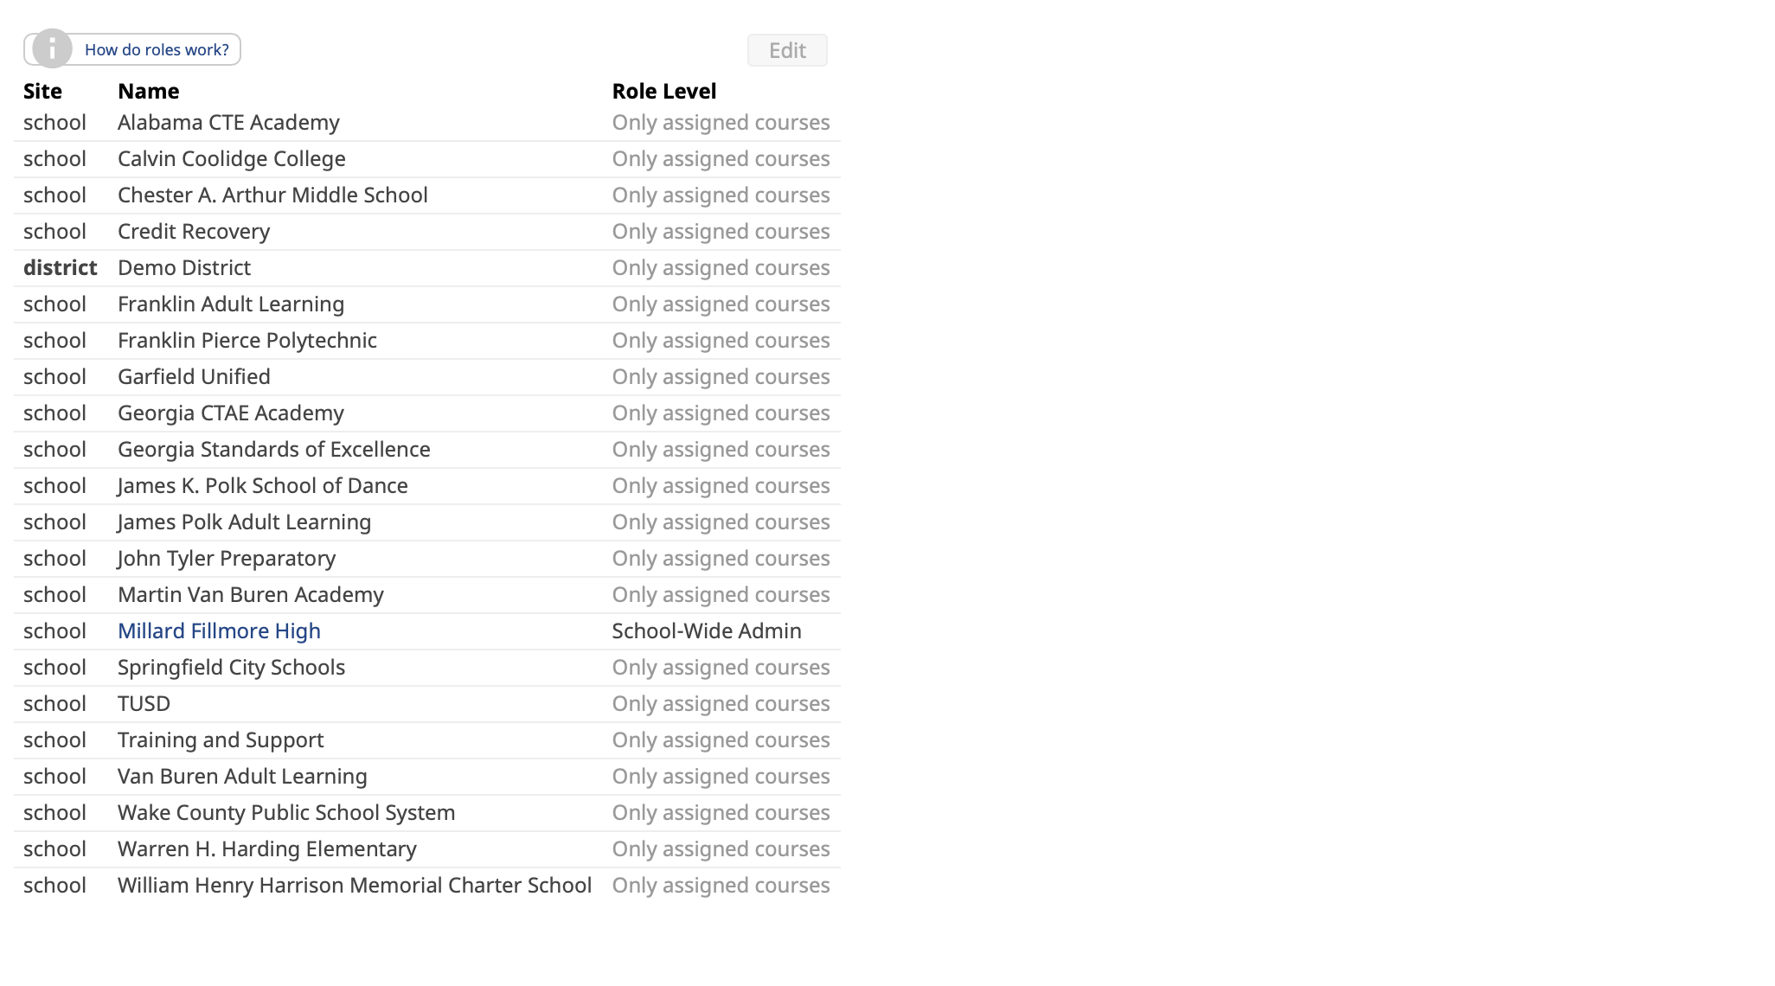Click William Henry Harrison Memorial Charter School
The height and width of the screenshot is (986, 1775).
[355, 886]
